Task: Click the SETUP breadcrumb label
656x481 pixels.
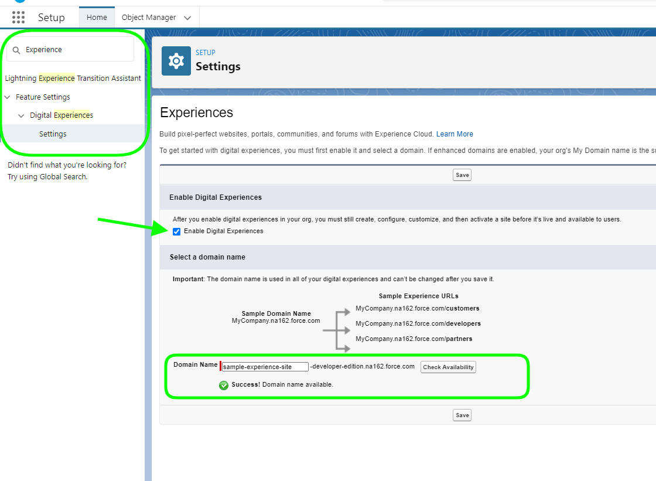Action: [206, 52]
